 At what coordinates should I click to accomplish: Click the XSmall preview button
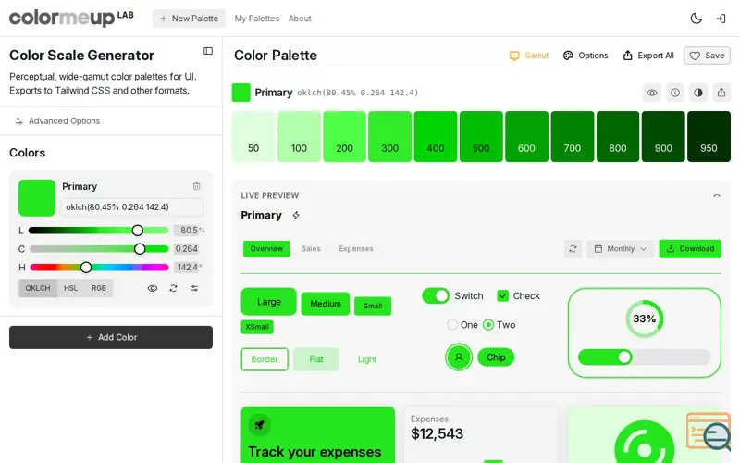257,327
